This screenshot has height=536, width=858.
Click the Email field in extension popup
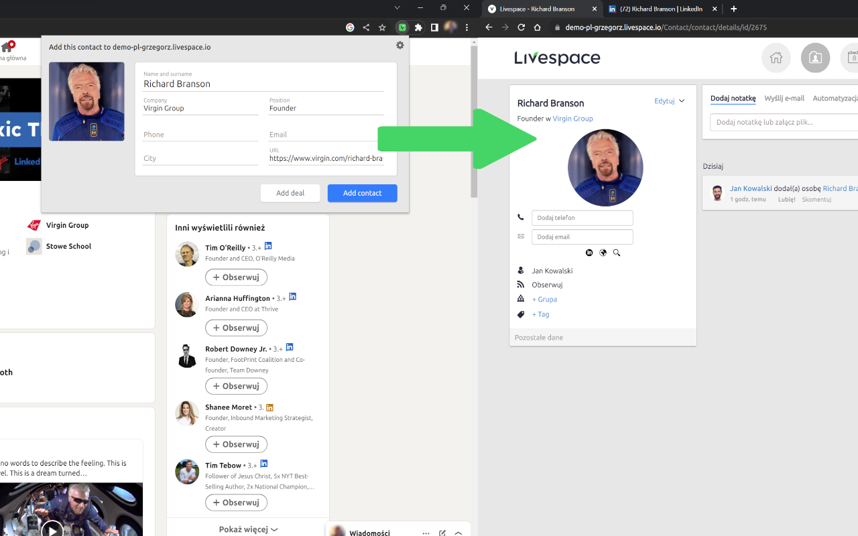point(326,135)
